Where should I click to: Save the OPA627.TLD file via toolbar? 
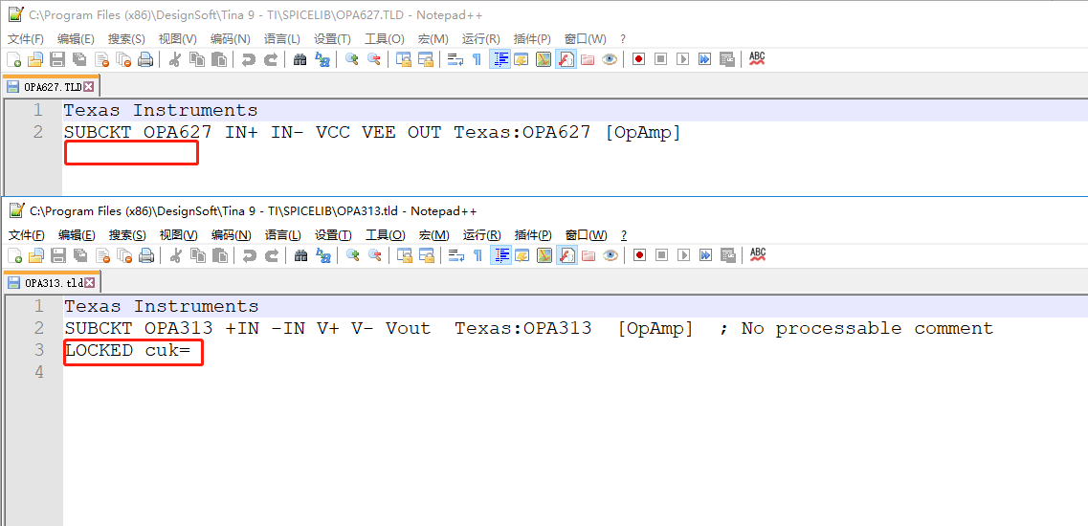(57, 59)
